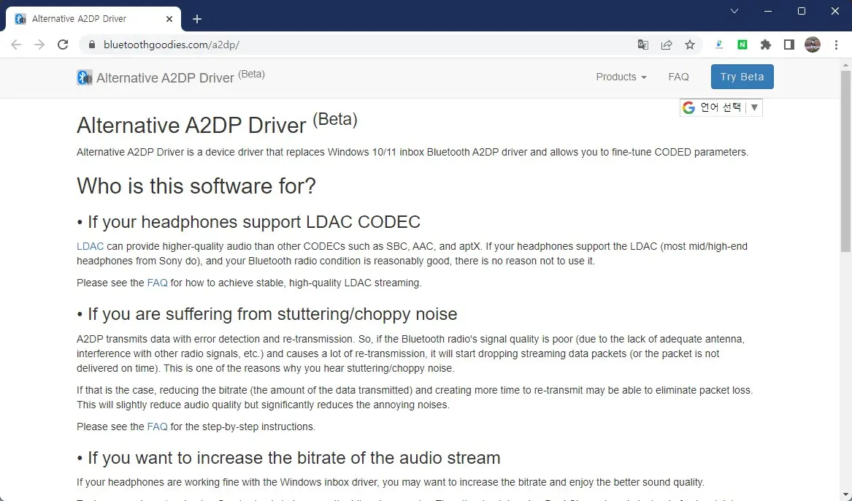Viewport: 852px width, 501px height.
Task: Open the Extensions puzzle icon
Action: tap(766, 45)
